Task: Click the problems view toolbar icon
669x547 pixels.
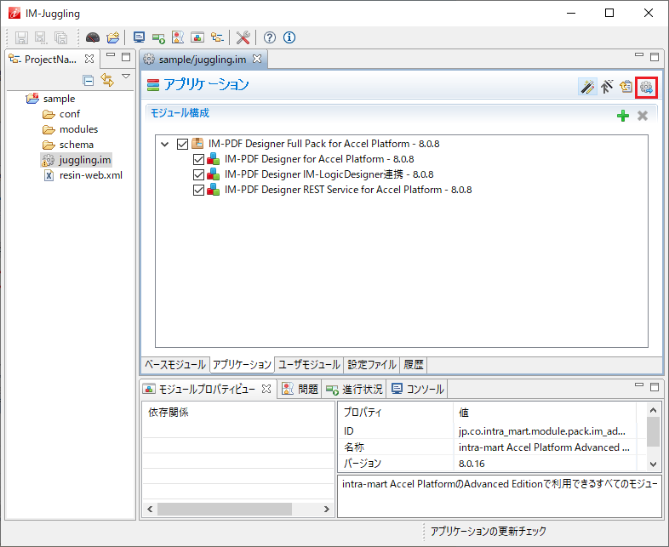Action: pyautogui.click(x=178, y=37)
